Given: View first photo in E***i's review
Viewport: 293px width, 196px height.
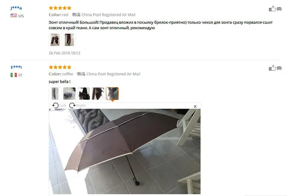Looking at the screenshot, I should click(x=55, y=94).
